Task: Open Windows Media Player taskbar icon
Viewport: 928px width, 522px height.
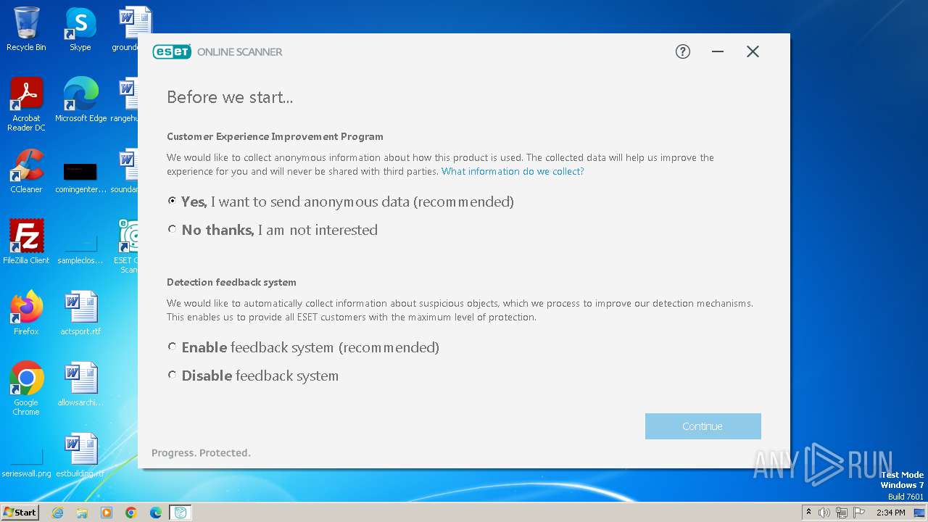Action: [x=107, y=513]
